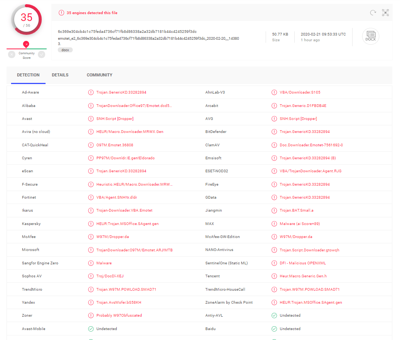
Task: Click the VBA/TrojanDownloader.Agent.RJG detection
Action: (311, 171)
